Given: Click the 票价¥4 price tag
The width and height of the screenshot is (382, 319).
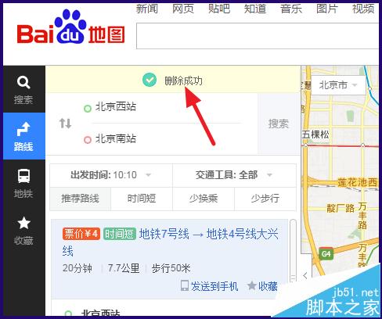Looking at the screenshot, I should click(81, 234).
